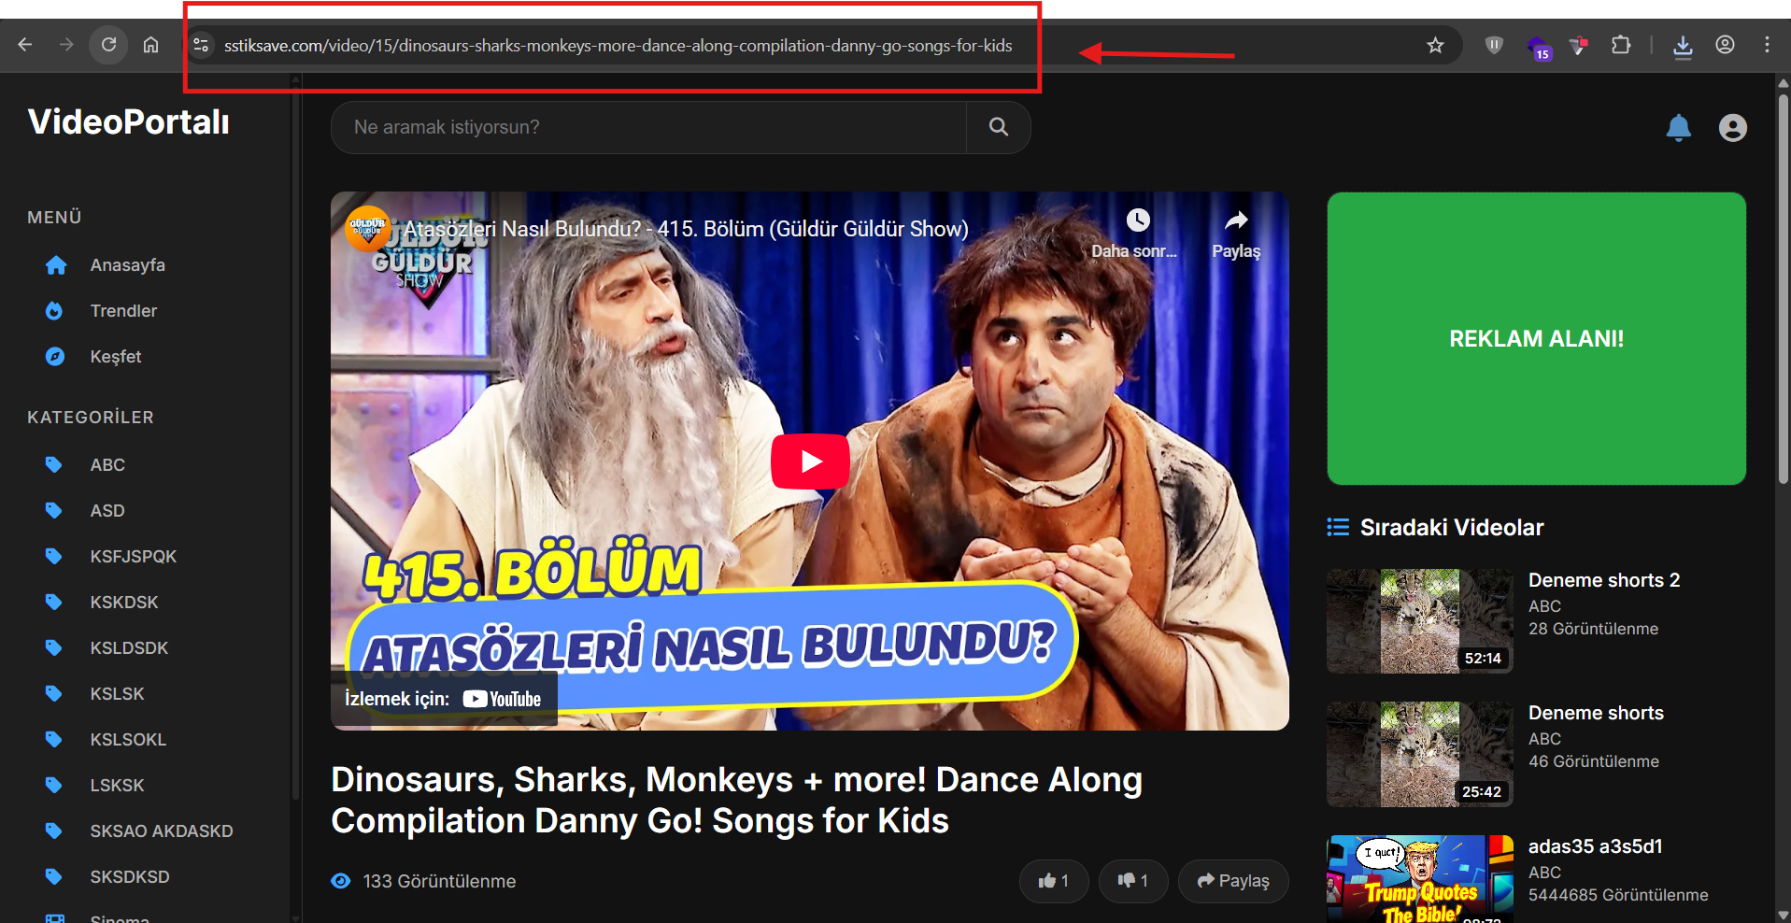Click the 'Sıradaki Videolar' heading
Image resolution: width=1791 pixels, height=923 pixels.
pos(1452,528)
